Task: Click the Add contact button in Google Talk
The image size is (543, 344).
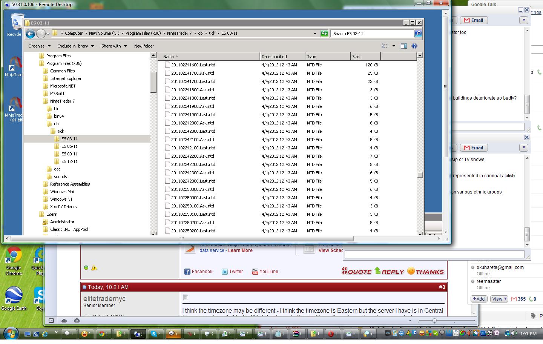Action: [x=478, y=299]
